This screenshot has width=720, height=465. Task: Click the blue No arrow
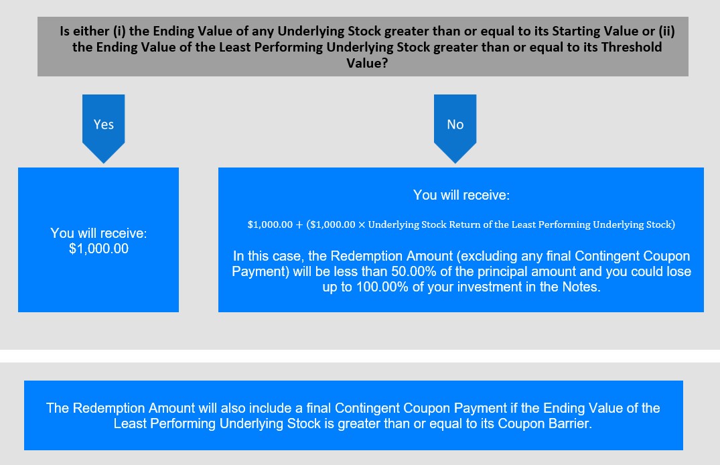[455, 128]
